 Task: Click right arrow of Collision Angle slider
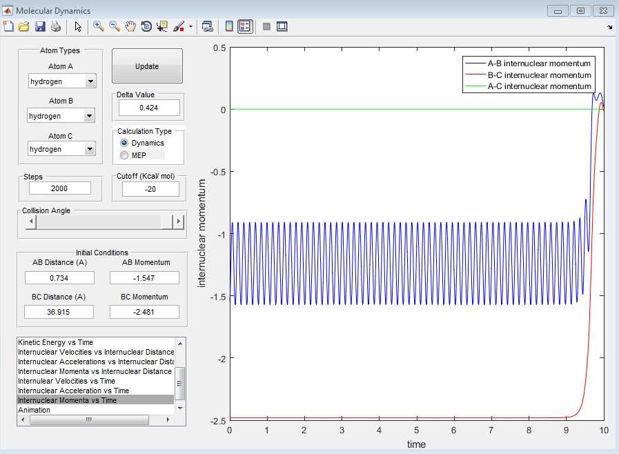pos(179,221)
